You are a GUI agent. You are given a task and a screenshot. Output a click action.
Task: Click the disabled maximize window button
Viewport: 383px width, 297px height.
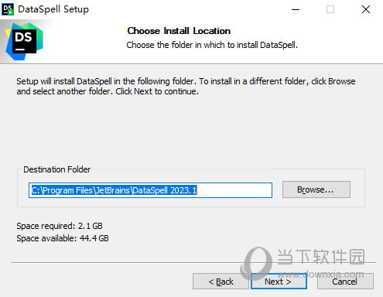point(330,9)
